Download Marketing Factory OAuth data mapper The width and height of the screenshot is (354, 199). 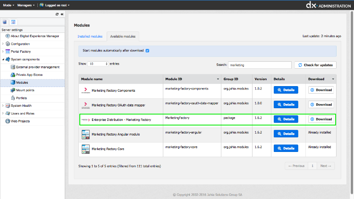(321, 104)
